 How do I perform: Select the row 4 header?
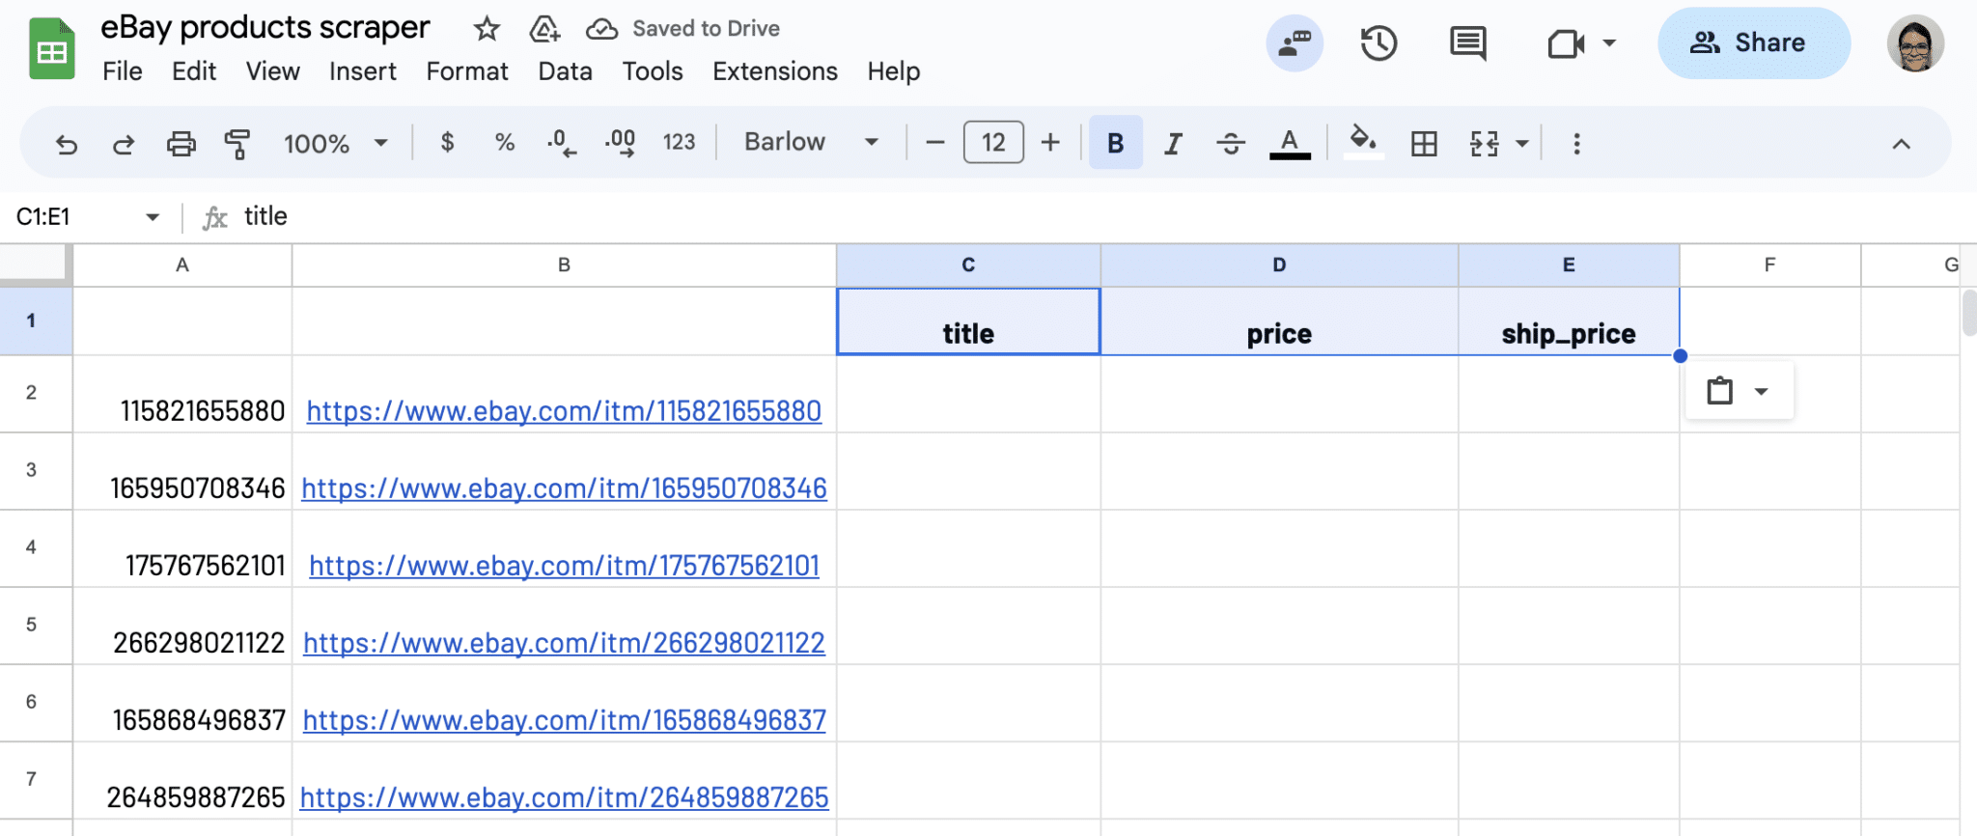(x=36, y=548)
